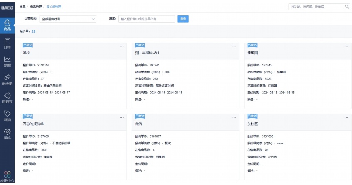
Task: Click the blue 搜索 button
Action: pyautogui.click(x=183, y=19)
